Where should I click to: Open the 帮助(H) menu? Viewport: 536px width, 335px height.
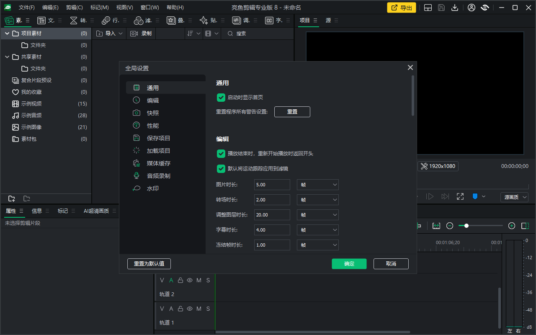coord(175,8)
